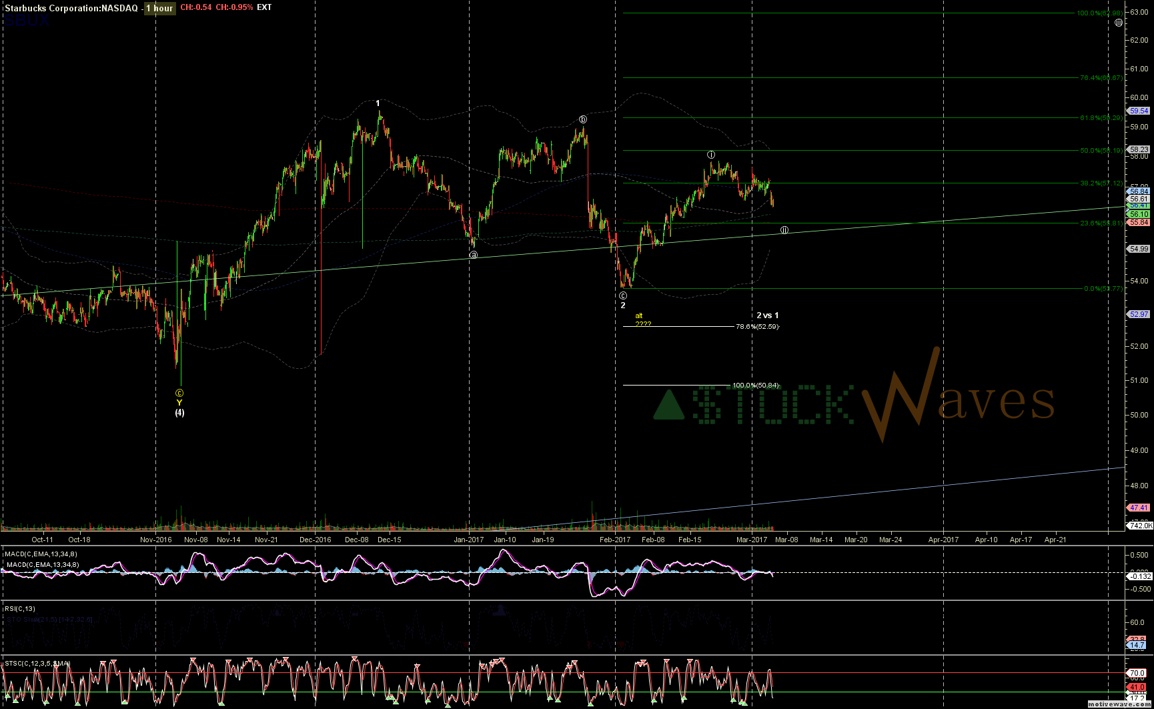Click the Dec-08 date on time axis
The height and width of the screenshot is (709, 1154).
tap(357, 540)
